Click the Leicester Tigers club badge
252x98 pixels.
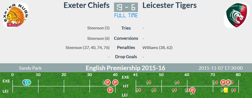(x=237, y=15)
